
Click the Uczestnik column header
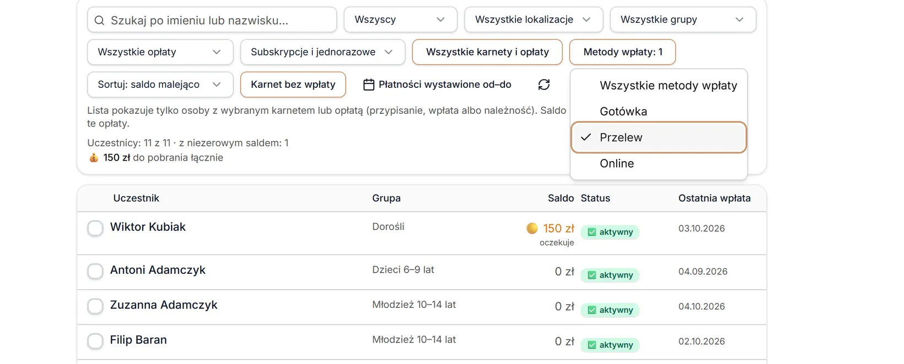(136, 198)
